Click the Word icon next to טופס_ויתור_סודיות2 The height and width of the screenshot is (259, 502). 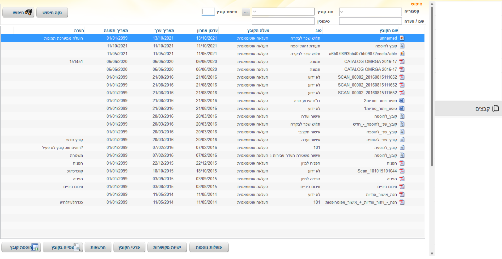pyautogui.click(x=402, y=101)
